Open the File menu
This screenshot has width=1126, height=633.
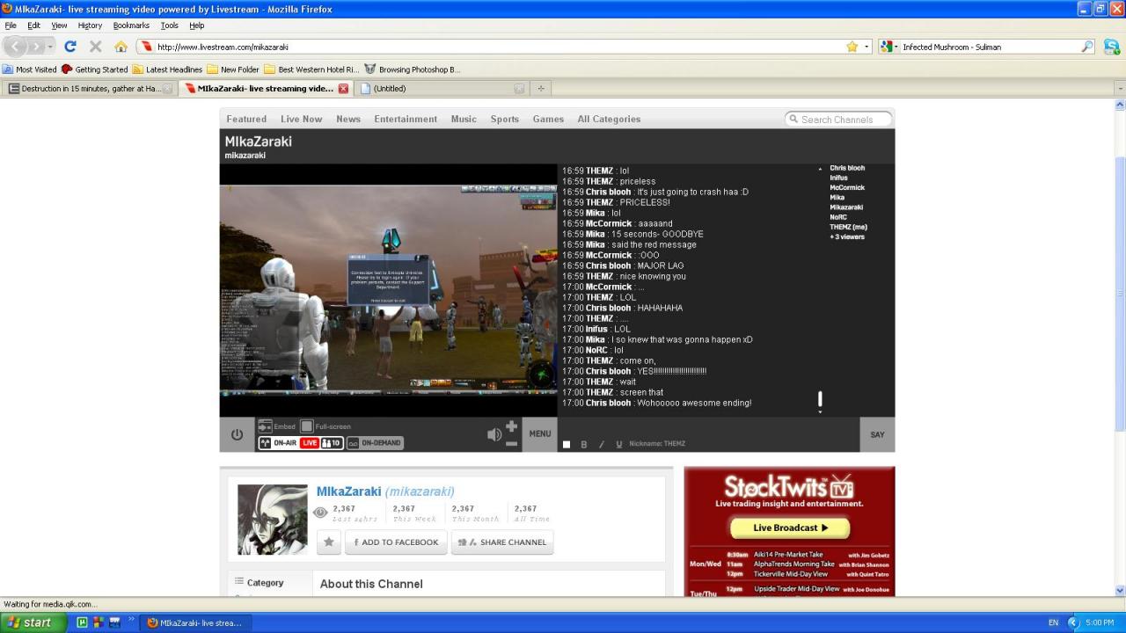tap(11, 25)
